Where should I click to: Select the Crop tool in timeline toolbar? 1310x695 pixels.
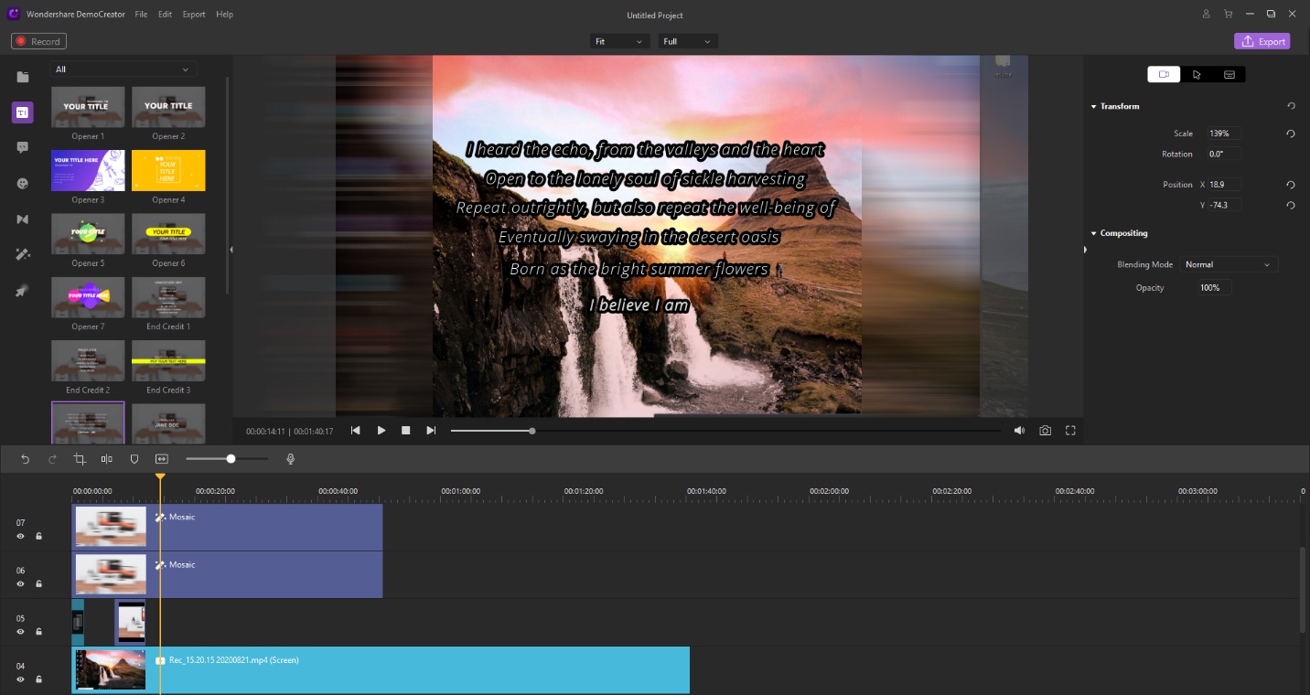click(80, 459)
